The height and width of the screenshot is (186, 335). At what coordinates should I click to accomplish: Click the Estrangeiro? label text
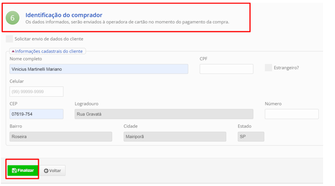(286, 68)
